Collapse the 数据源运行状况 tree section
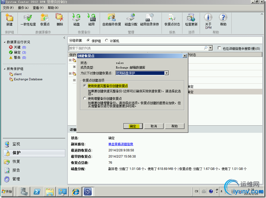The width and height of the screenshot is (266, 198). point(4,42)
